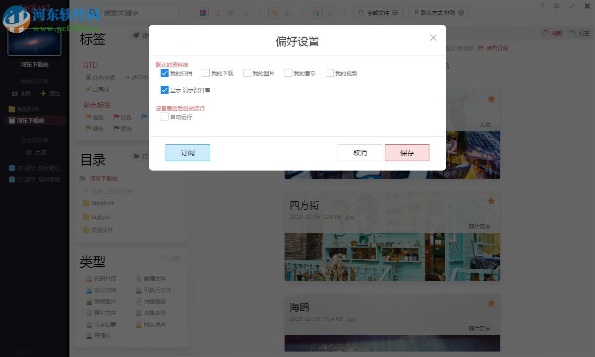Enable the 我的下载 checkbox
This screenshot has height=357, width=595.
[206, 72]
